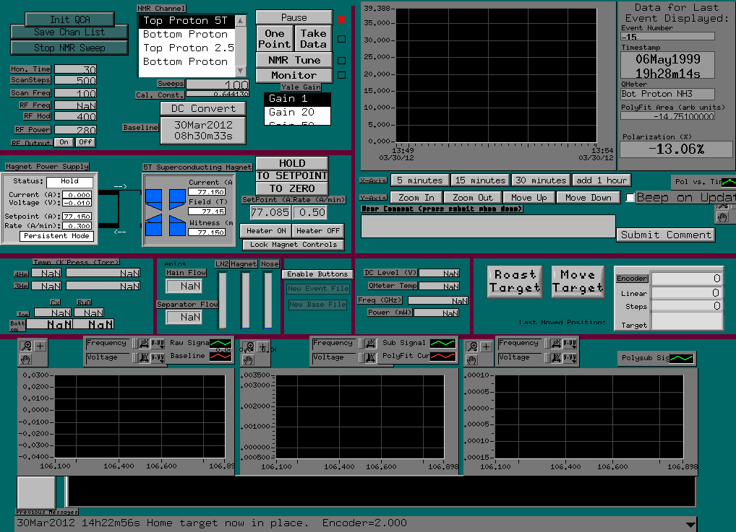Set X-axis to 5 minutes
Image resolution: width=736 pixels, height=532 pixels.
point(419,180)
